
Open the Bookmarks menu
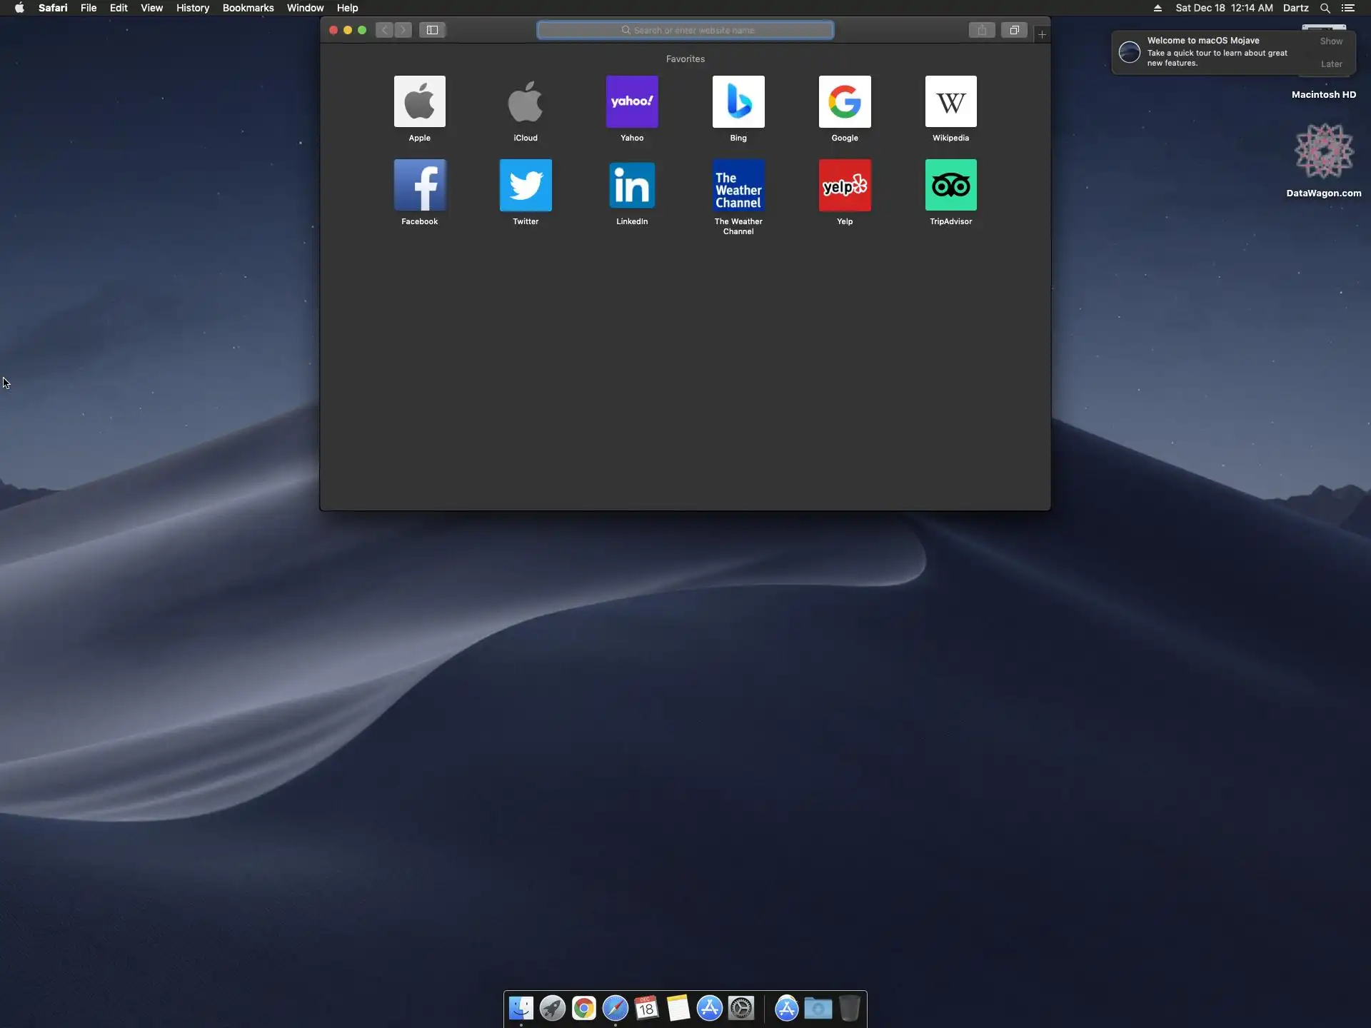click(248, 8)
